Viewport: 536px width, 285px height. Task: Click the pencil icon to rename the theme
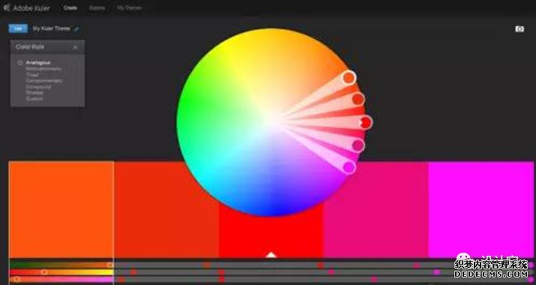click(76, 29)
